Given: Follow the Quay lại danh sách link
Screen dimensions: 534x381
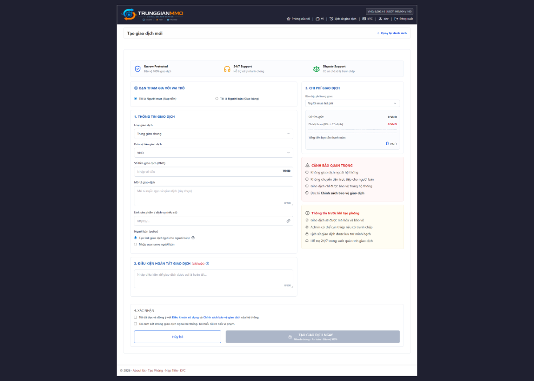Looking at the screenshot, I should (x=392, y=33).
